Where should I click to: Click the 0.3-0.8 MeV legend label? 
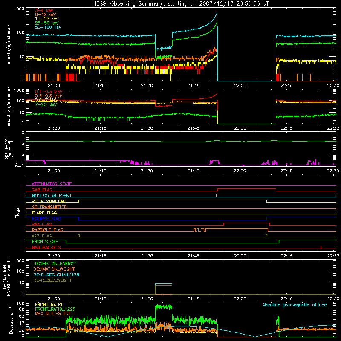pyautogui.click(x=49, y=96)
